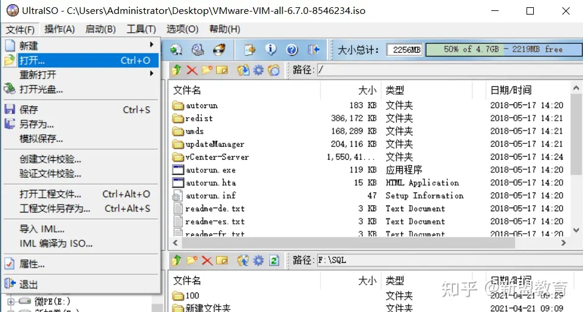Click the burn CD/DVD image toolbar icon
The width and height of the screenshot is (583, 312).
pos(219,50)
